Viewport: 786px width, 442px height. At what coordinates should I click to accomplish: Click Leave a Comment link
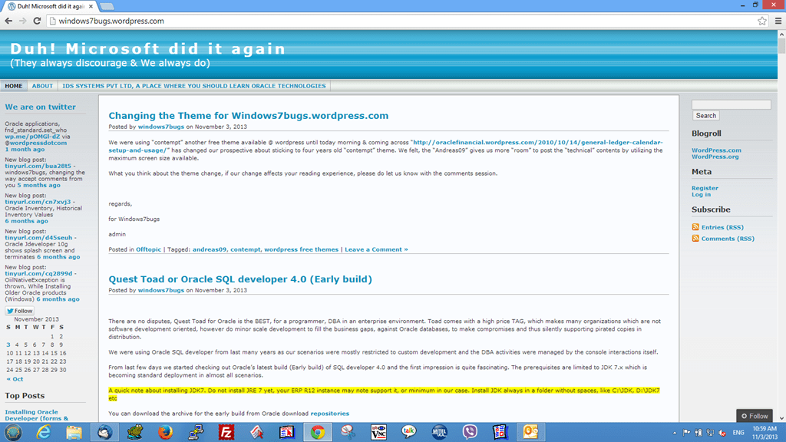click(376, 249)
